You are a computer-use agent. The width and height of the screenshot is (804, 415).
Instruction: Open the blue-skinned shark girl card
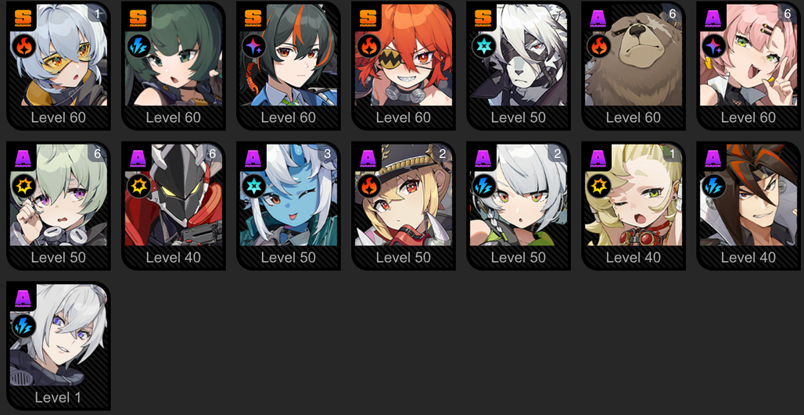pos(288,206)
